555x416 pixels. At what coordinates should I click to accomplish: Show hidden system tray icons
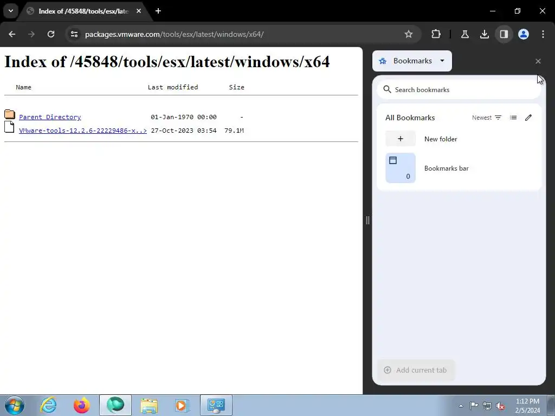tap(461, 406)
